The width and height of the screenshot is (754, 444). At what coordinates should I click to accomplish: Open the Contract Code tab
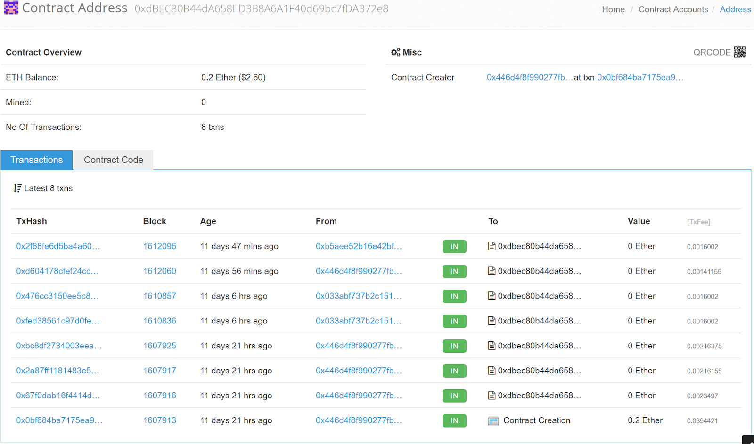(114, 160)
